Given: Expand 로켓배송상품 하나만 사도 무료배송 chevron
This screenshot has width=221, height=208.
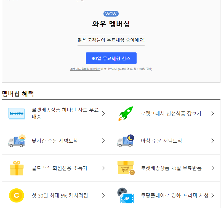Looking at the screenshot, I should pos(103,113).
